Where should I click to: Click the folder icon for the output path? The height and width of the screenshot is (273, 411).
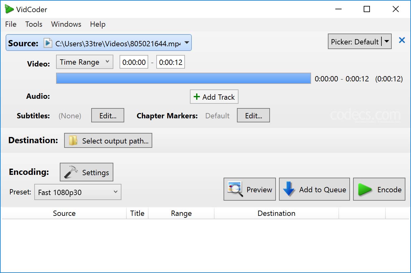pyautogui.click(x=73, y=141)
